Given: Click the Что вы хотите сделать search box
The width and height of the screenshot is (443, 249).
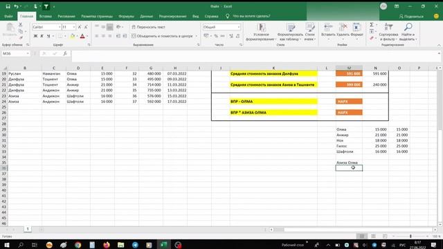Looking at the screenshot, I should 251,16.
